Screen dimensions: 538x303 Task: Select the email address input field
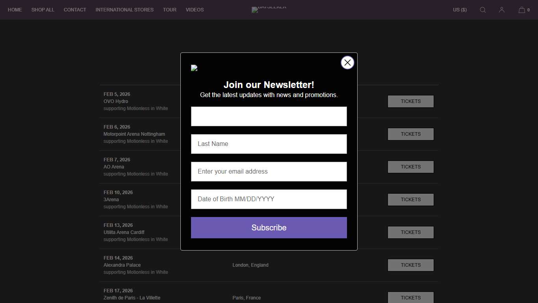(x=269, y=172)
